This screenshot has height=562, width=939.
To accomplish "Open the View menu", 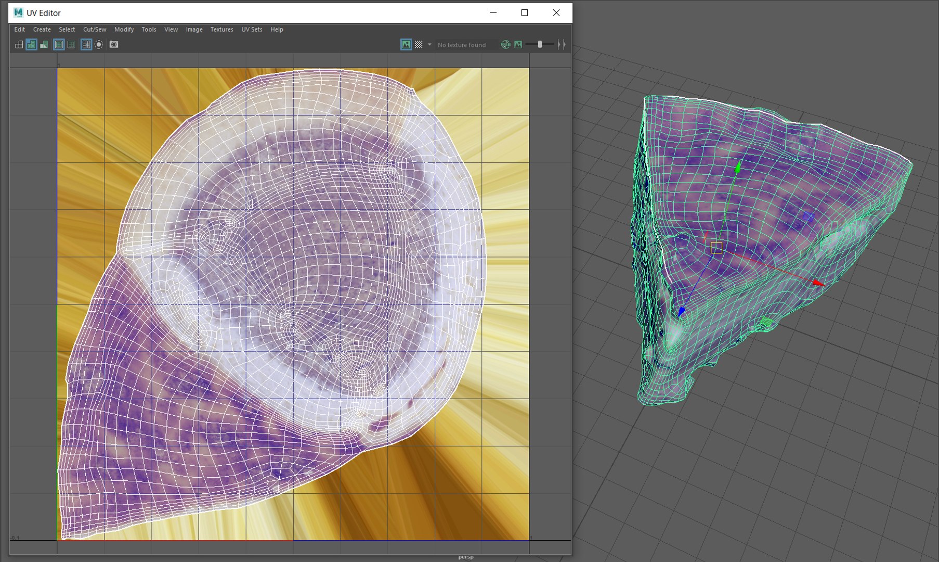I will (171, 30).
